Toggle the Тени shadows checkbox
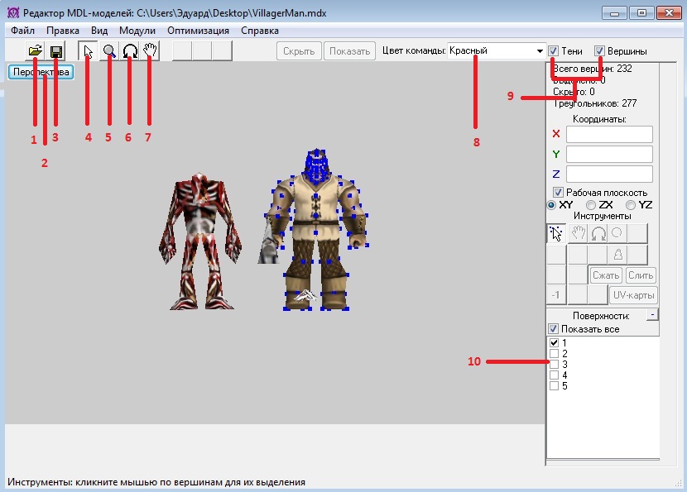The width and height of the screenshot is (687, 492). click(554, 50)
